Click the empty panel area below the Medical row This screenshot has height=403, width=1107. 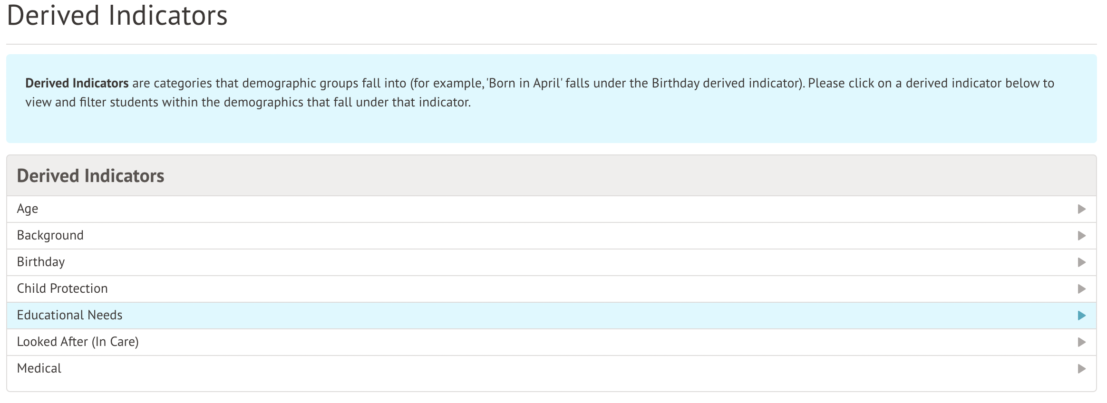(552, 385)
